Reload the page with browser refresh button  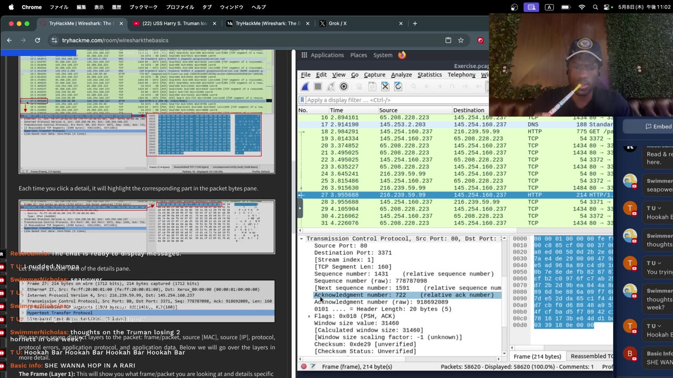coord(37,40)
